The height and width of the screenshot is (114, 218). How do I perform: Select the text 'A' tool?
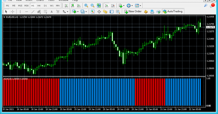52,11
